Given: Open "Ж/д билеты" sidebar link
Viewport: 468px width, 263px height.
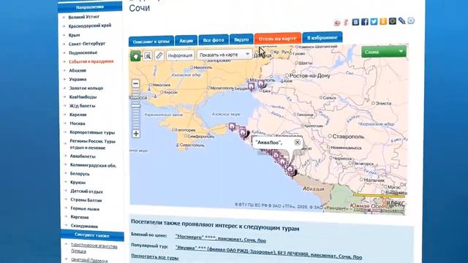Looking at the screenshot, I should [x=83, y=106].
